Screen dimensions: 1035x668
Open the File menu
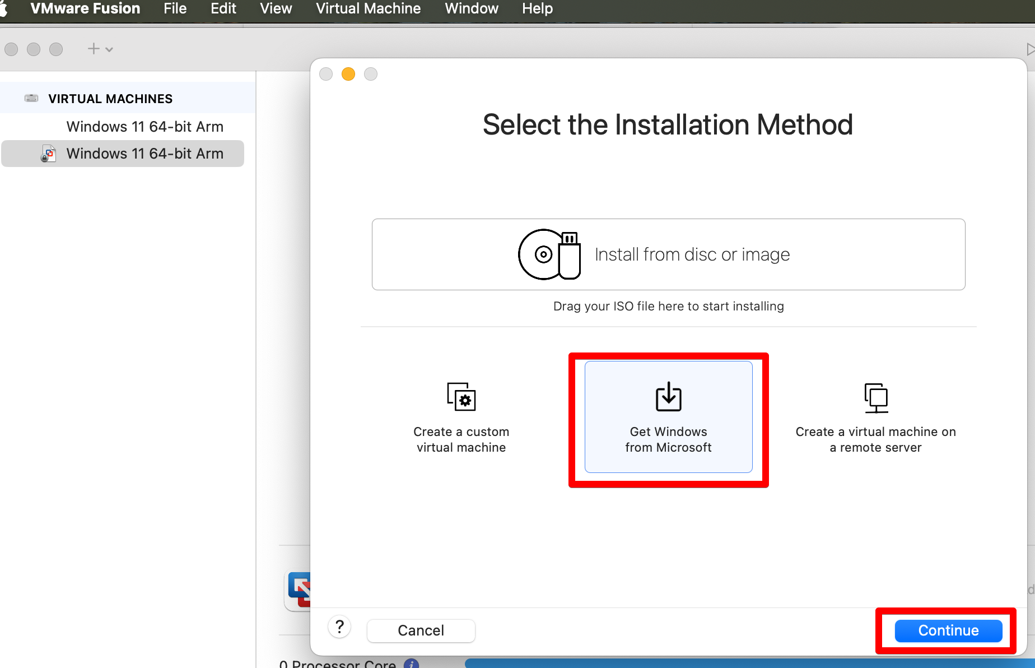(175, 8)
